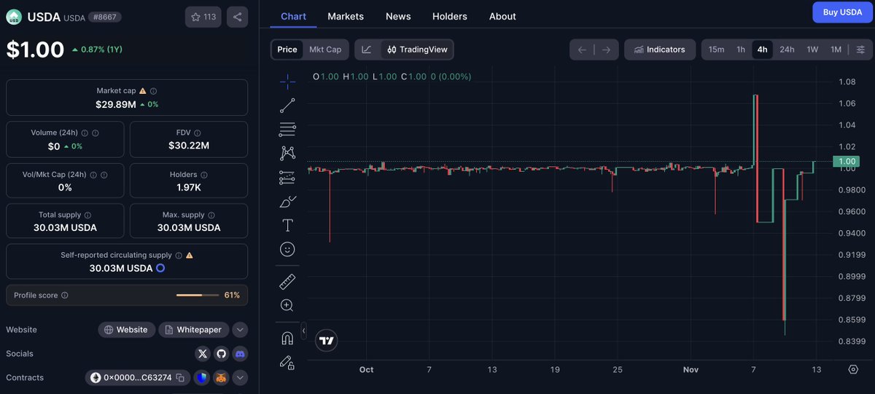
Task: Click the 0x0000...C63274 contract address
Action: [138, 378]
